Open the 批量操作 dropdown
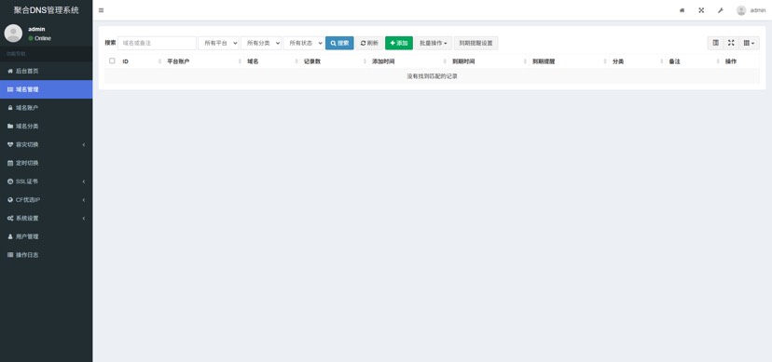772x362 pixels. coord(434,43)
